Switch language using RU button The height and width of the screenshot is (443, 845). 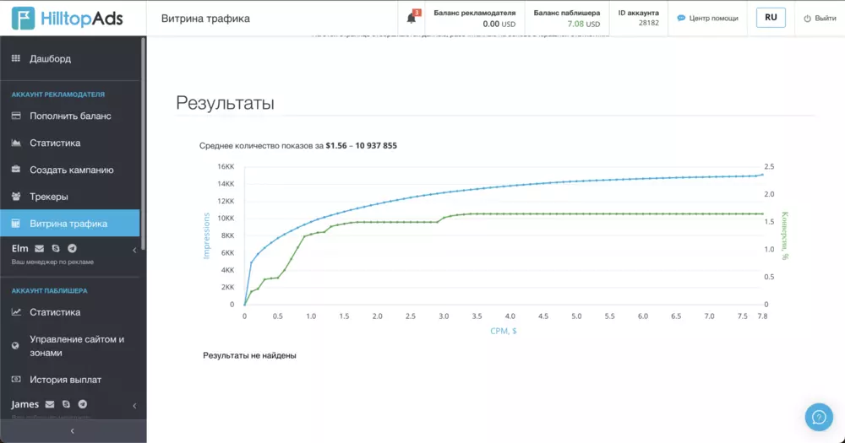[771, 18]
